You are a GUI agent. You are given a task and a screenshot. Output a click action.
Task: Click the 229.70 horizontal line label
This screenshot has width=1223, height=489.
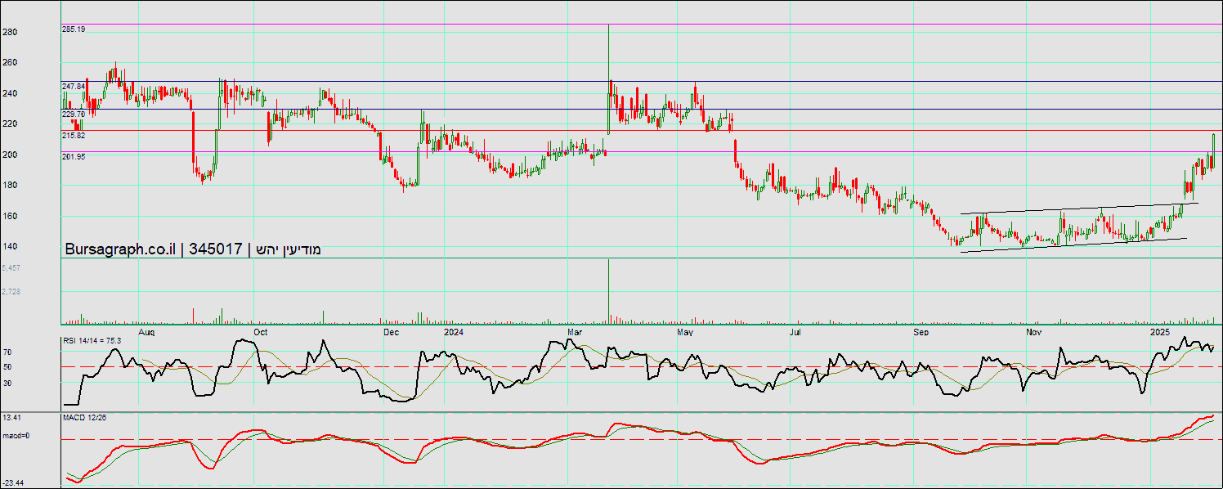click(74, 114)
